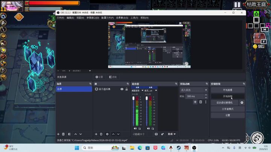The width and height of the screenshot is (271, 152).
Task: Mute the desktop audio speaker icon
Action: [135, 128]
